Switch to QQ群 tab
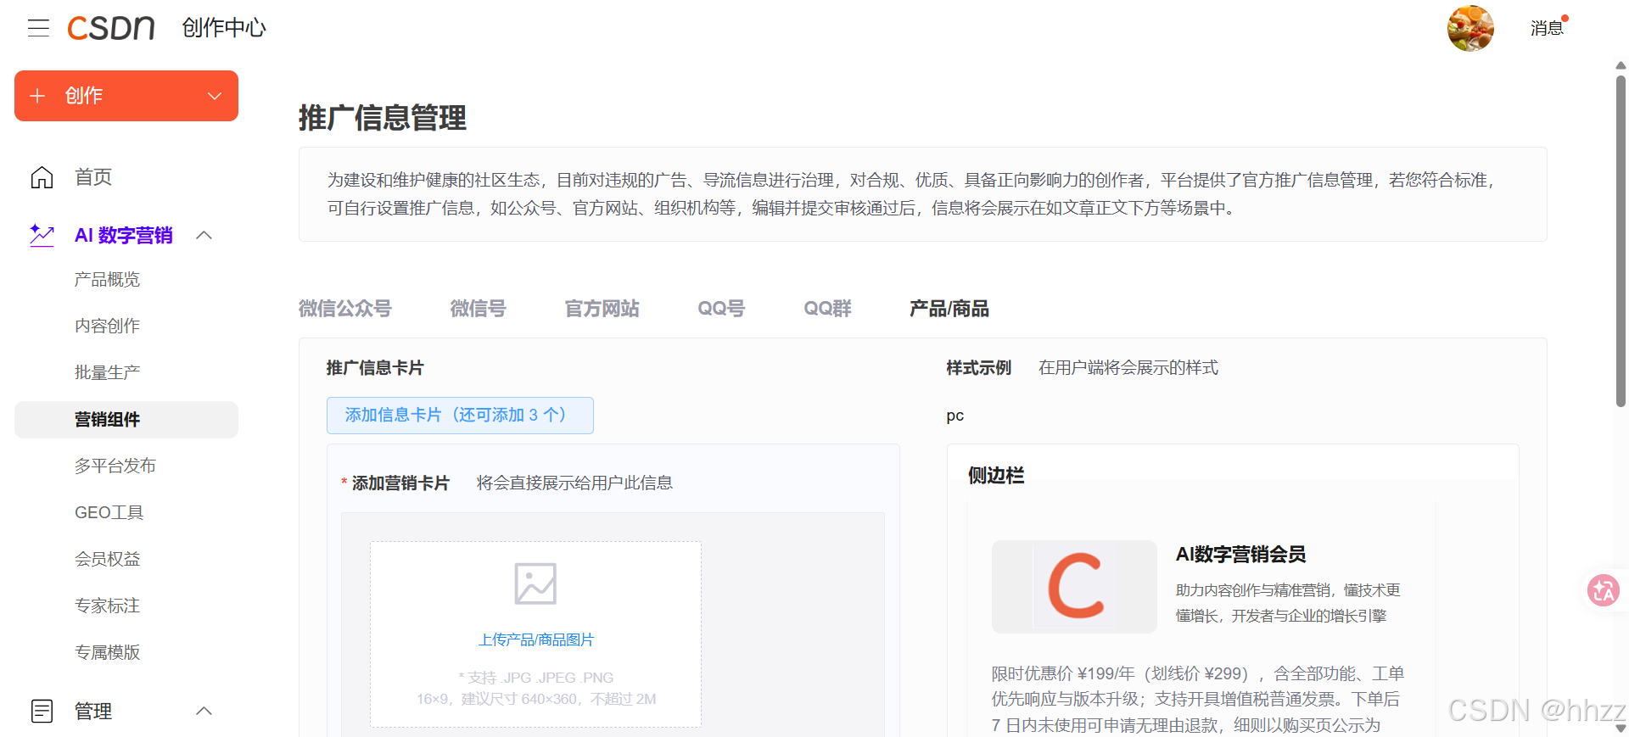Viewport: 1629px width, 737px height. coord(827,309)
